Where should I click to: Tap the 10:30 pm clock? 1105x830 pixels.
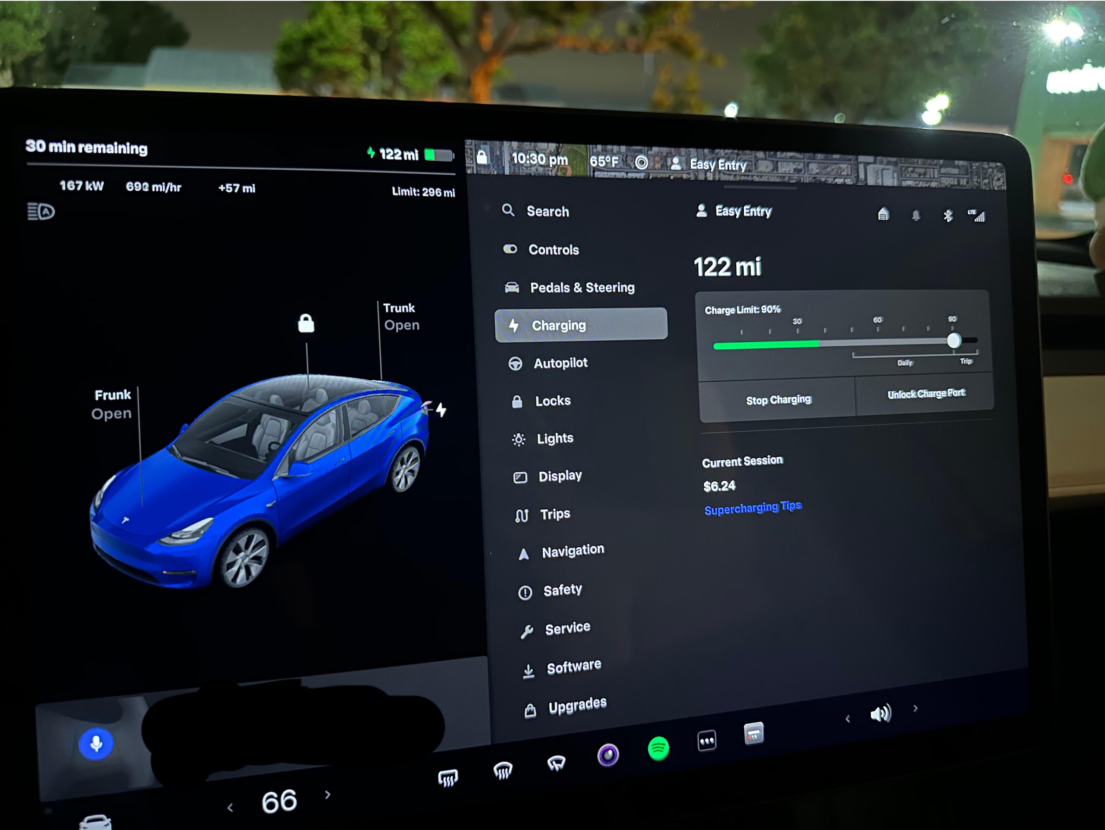pos(540,159)
